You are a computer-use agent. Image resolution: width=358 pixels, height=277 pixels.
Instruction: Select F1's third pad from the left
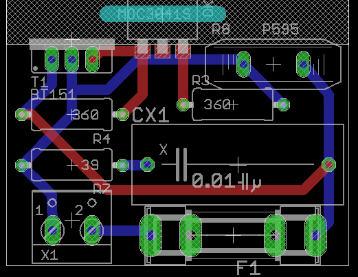[x=275, y=235]
